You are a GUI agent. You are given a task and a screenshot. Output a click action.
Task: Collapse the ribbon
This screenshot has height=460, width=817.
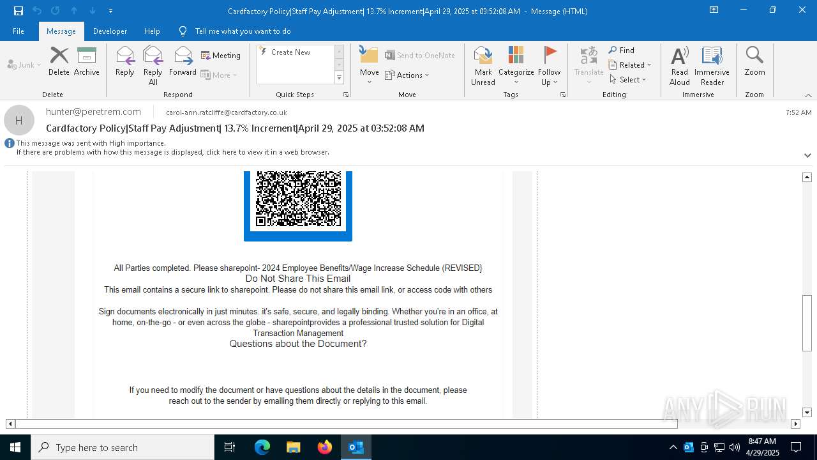pos(808,95)
